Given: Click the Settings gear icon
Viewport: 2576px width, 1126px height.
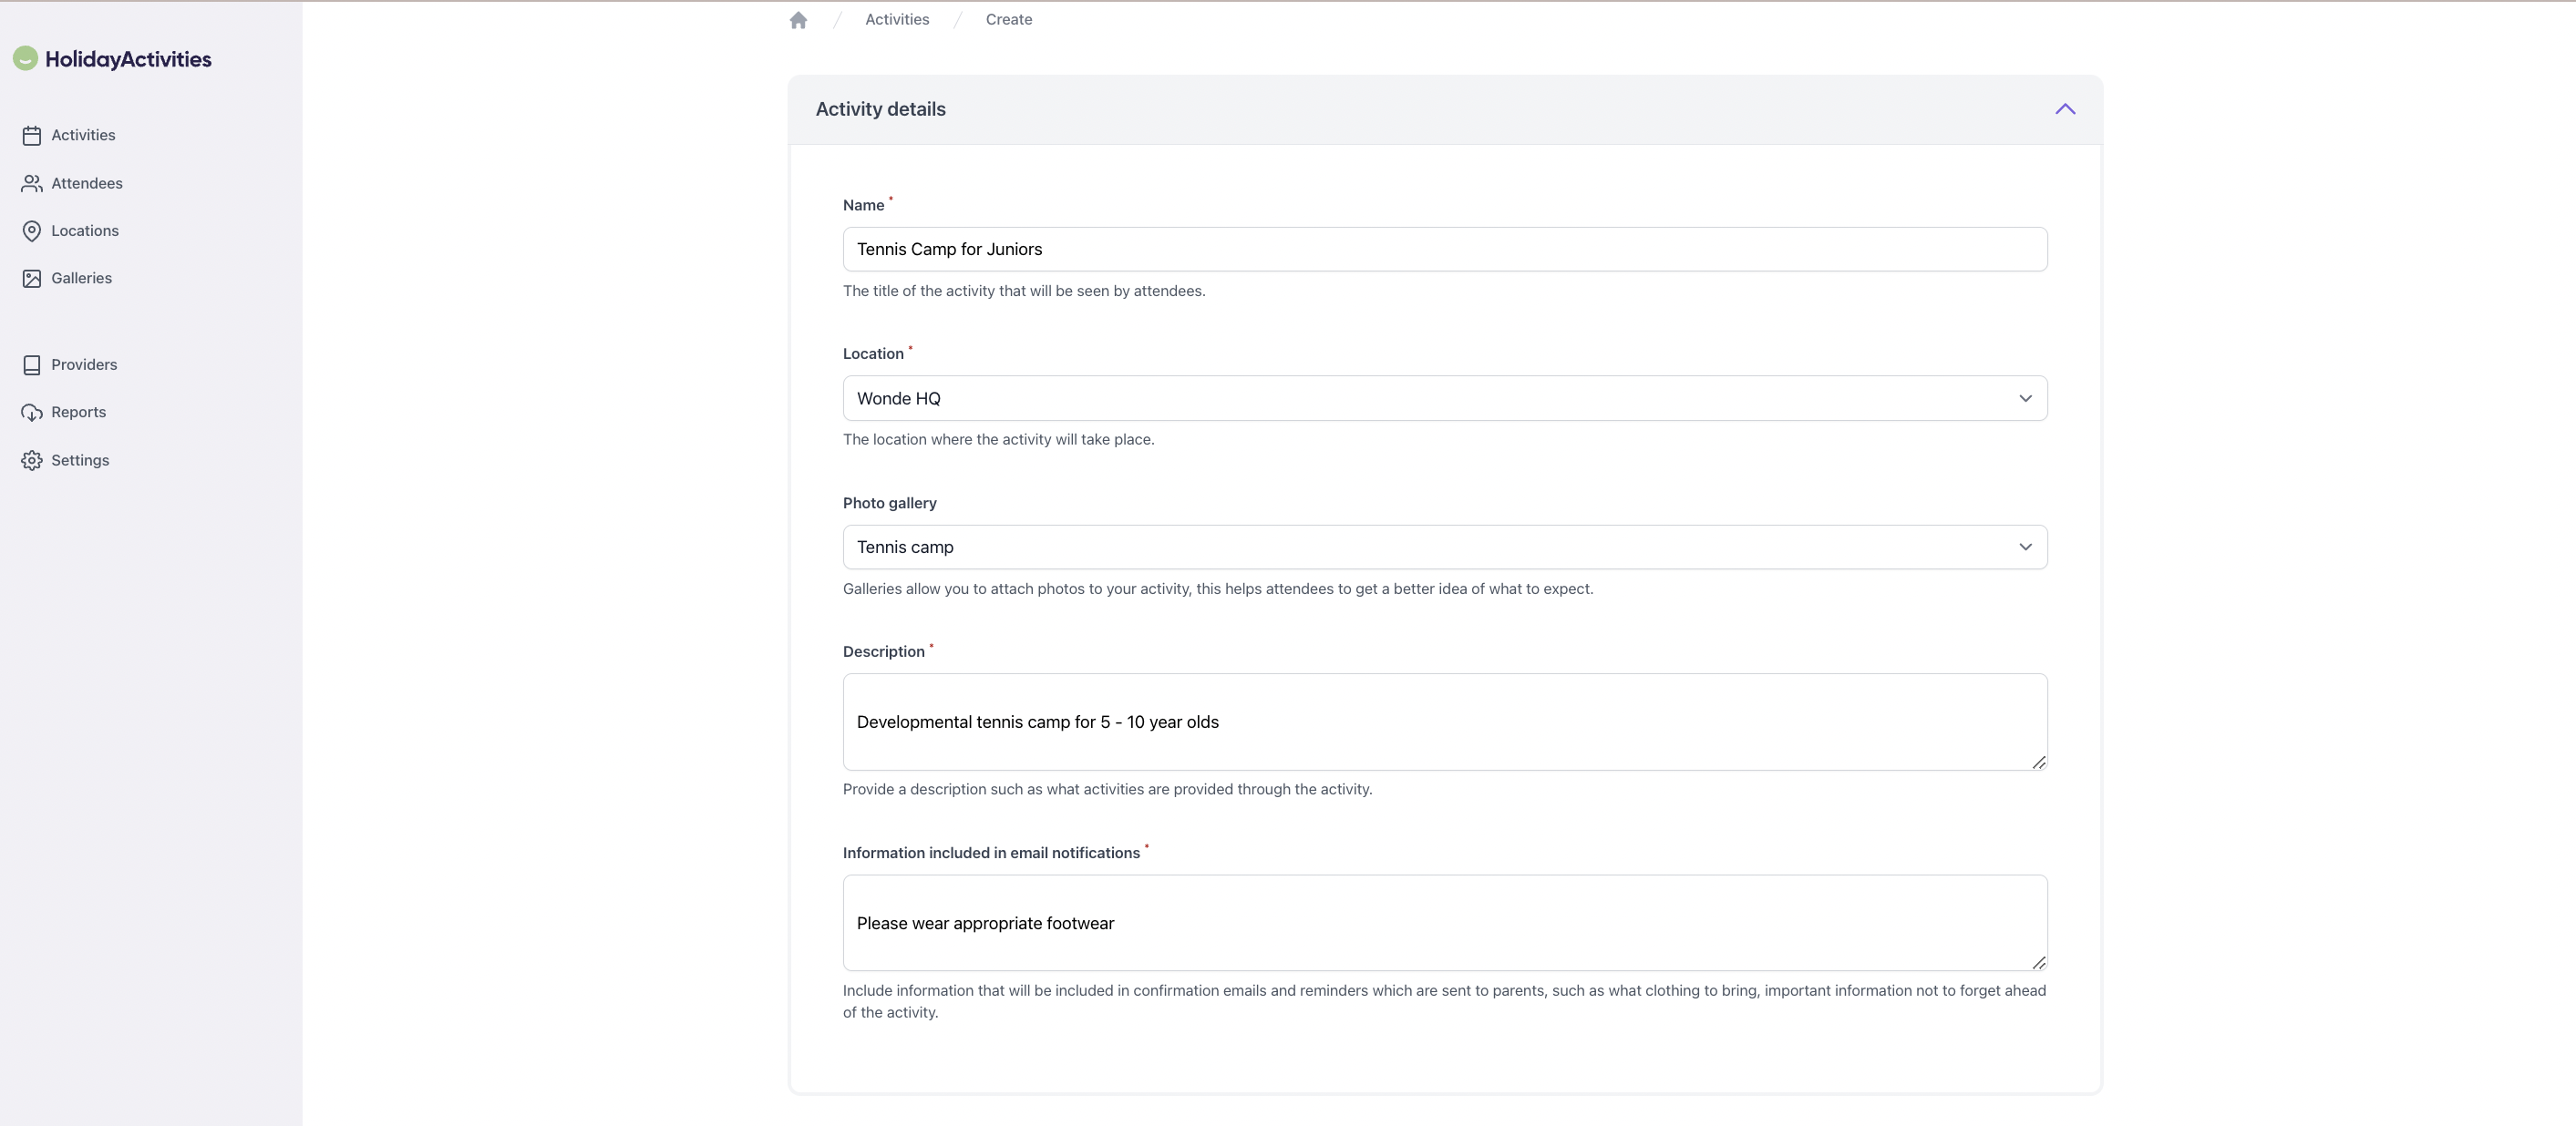Looking at the screenshot, I should point(32,461).
